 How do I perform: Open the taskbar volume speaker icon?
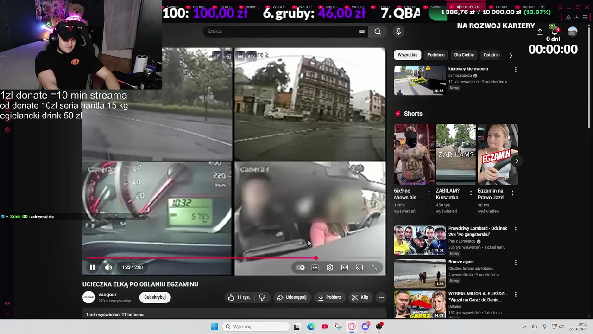point(561,327)
